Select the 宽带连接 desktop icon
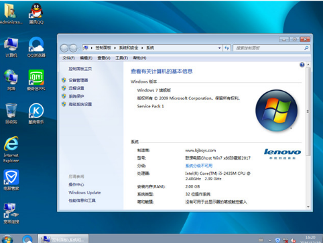The height and width of the screenshot is (243, 323). coord(11,213)
